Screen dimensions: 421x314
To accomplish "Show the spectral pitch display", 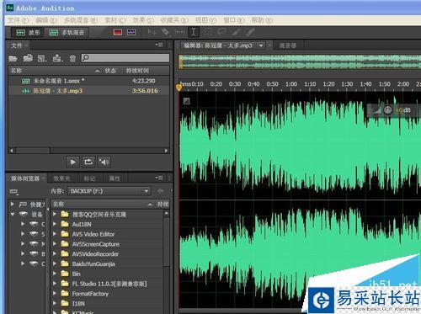I will [x=131, y=32].
